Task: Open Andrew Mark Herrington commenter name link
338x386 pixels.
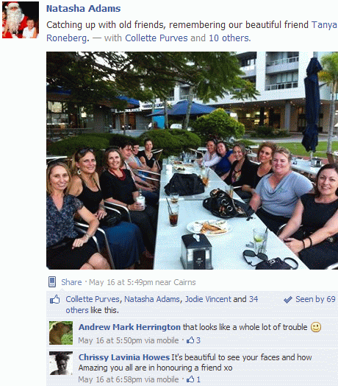Action: click(129, 327)
